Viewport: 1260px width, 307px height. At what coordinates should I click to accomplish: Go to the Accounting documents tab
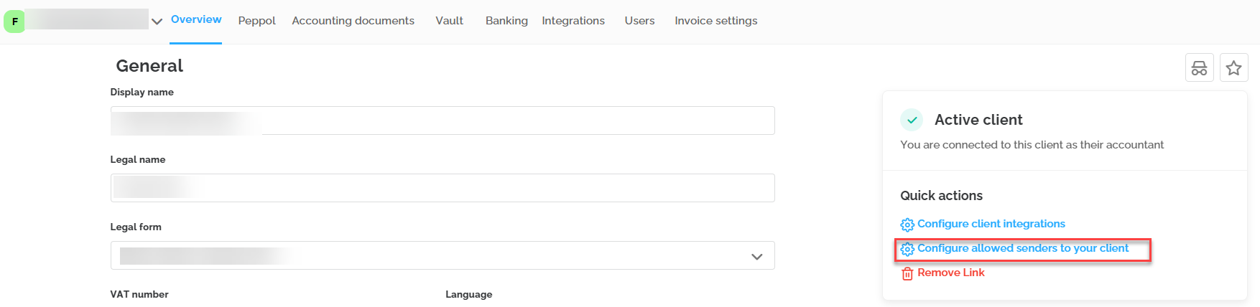pos(353,21)
